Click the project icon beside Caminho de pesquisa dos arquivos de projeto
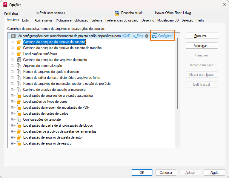This screenshot has height=178, width=229. pos(19,60)
